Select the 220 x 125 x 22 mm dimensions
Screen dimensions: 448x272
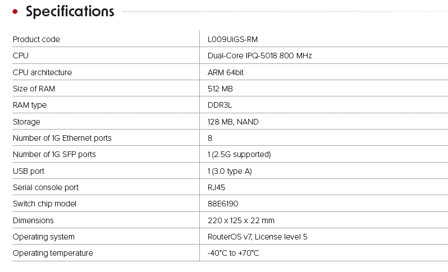coord(241,220)
